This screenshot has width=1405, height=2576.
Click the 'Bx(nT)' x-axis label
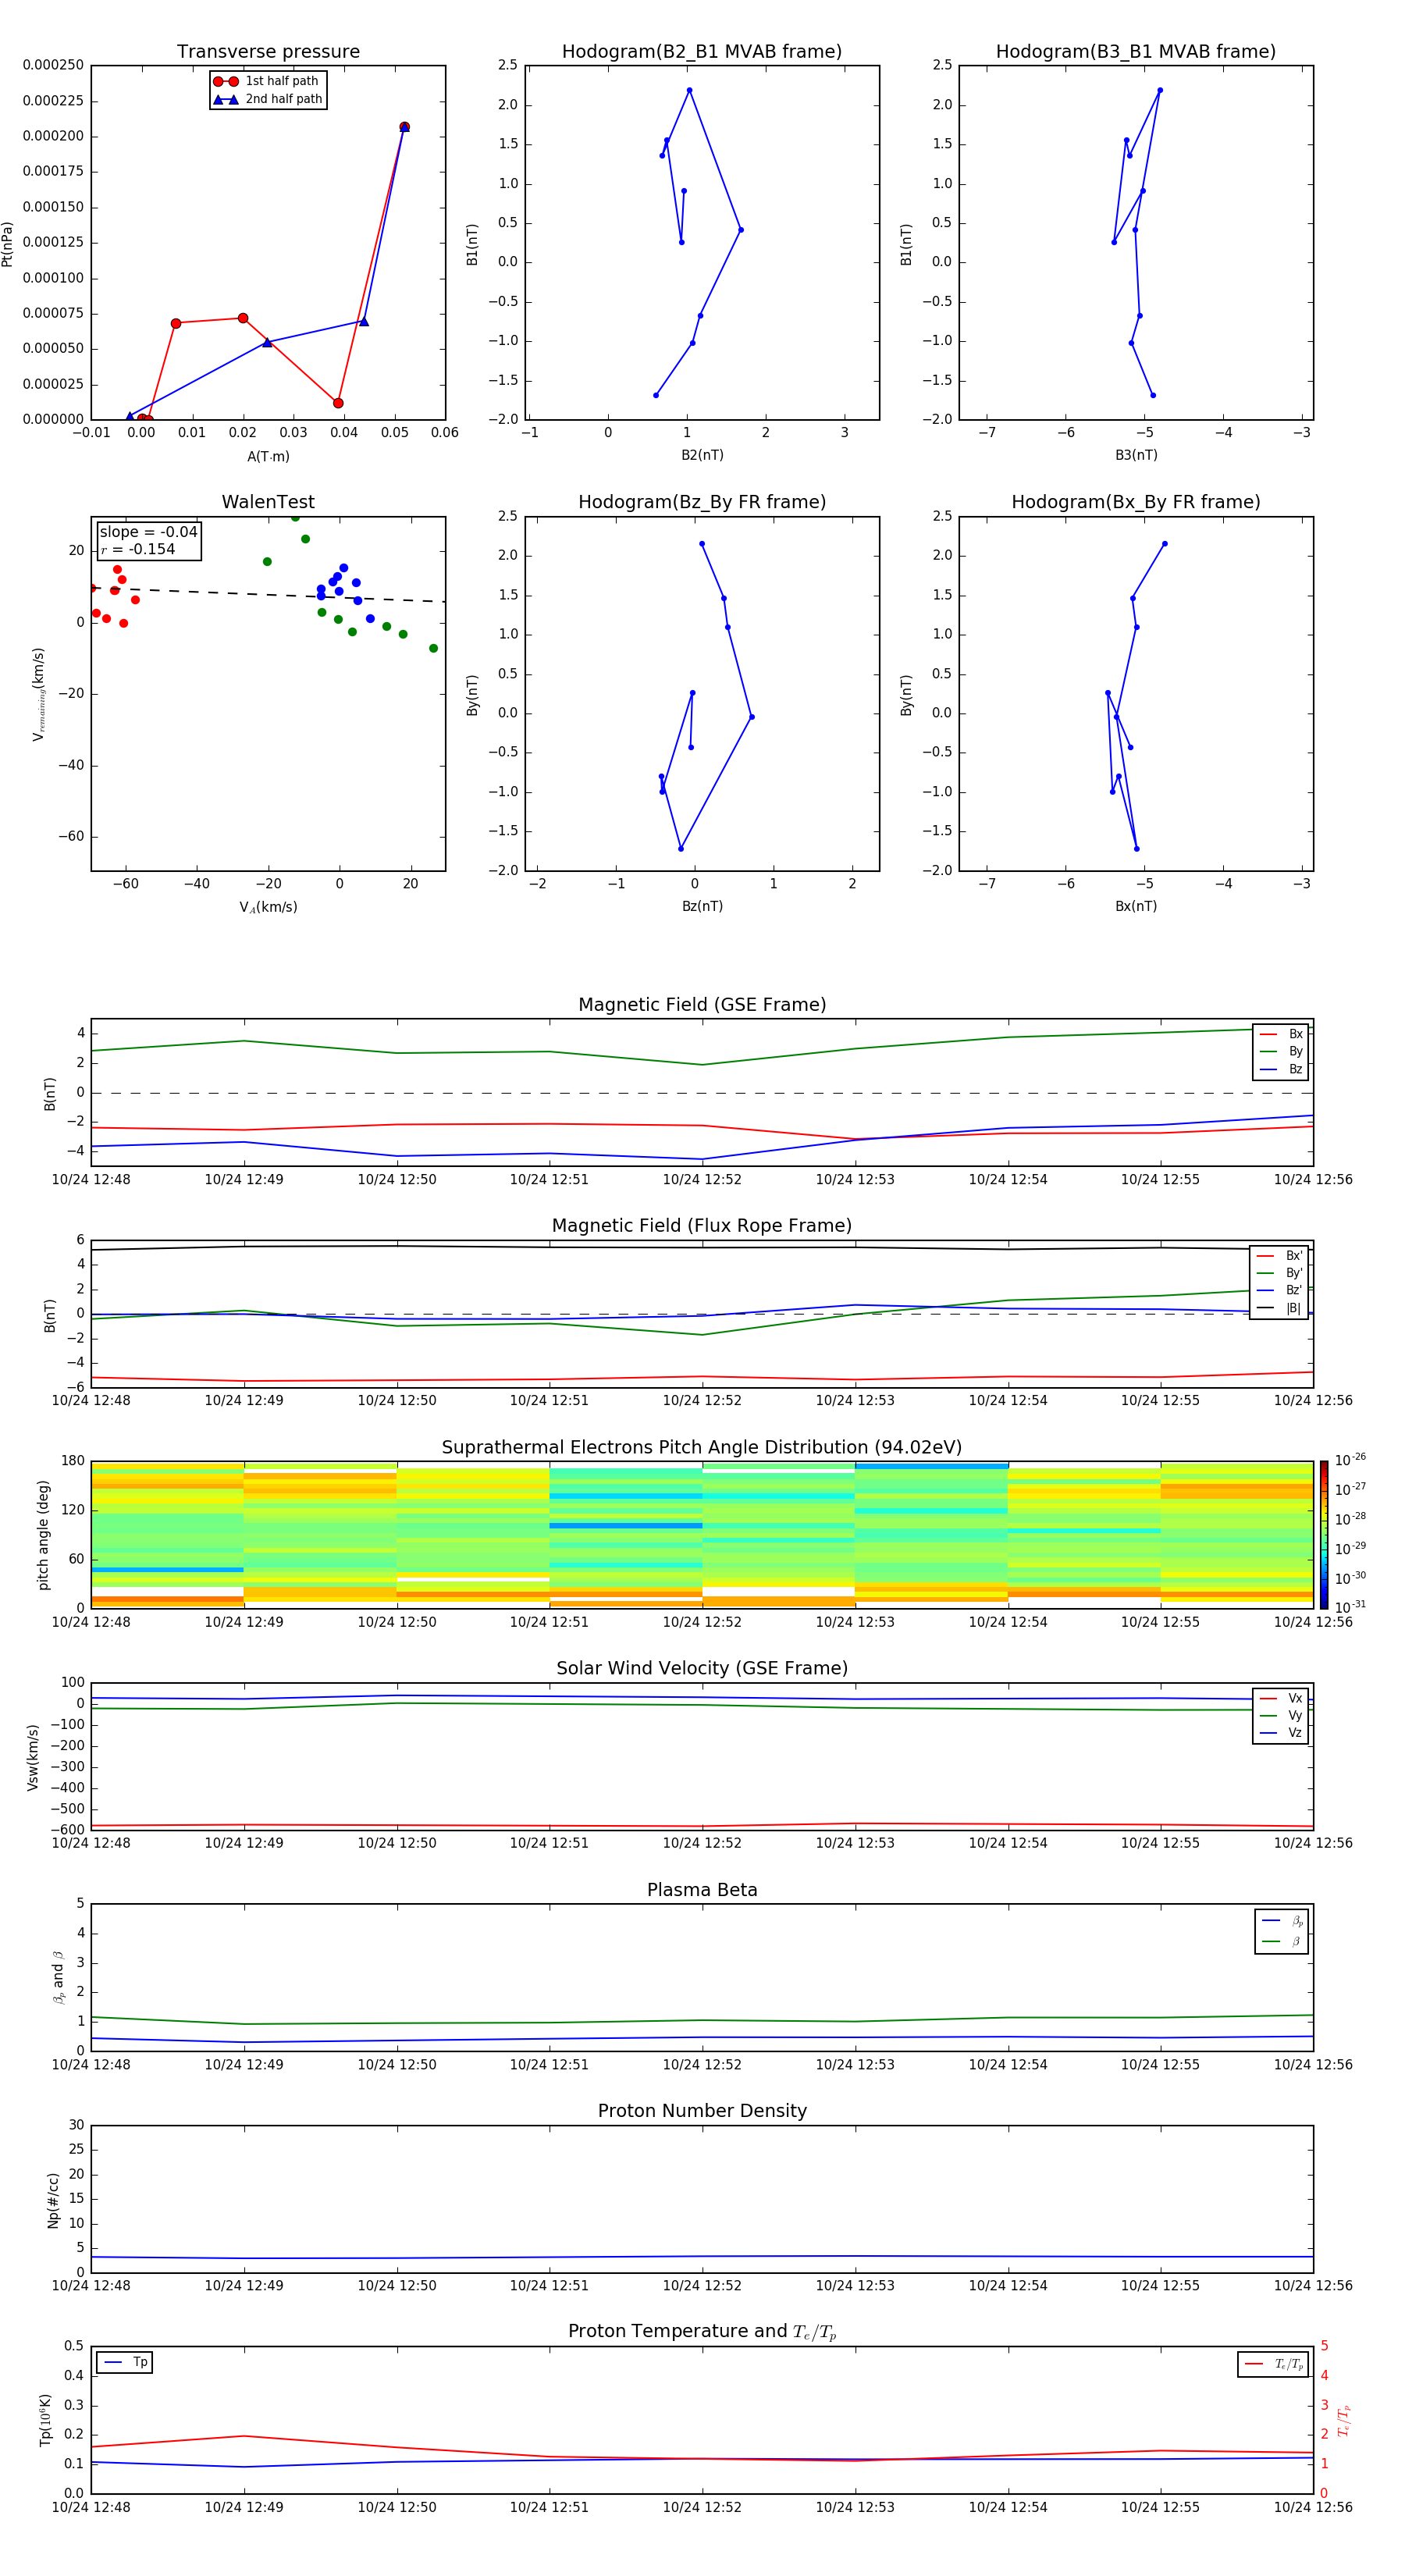(x=1136, y=907)
